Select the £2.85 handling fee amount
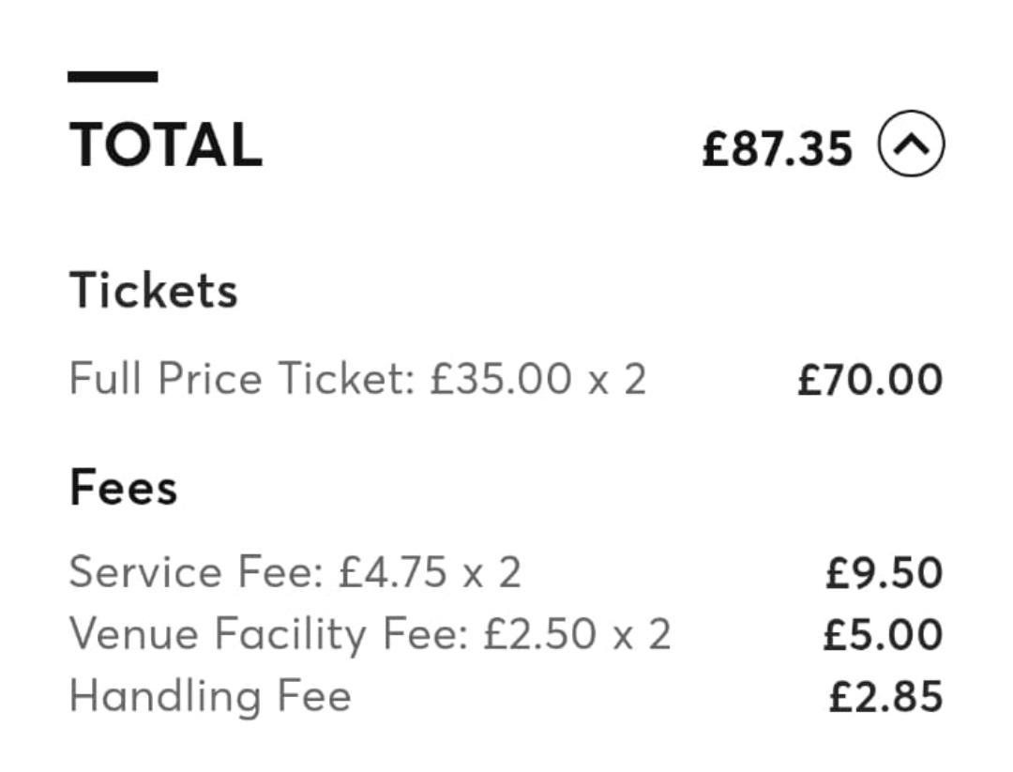The image size is (1013, 772). pyautogui.click(x=885, y=697)
